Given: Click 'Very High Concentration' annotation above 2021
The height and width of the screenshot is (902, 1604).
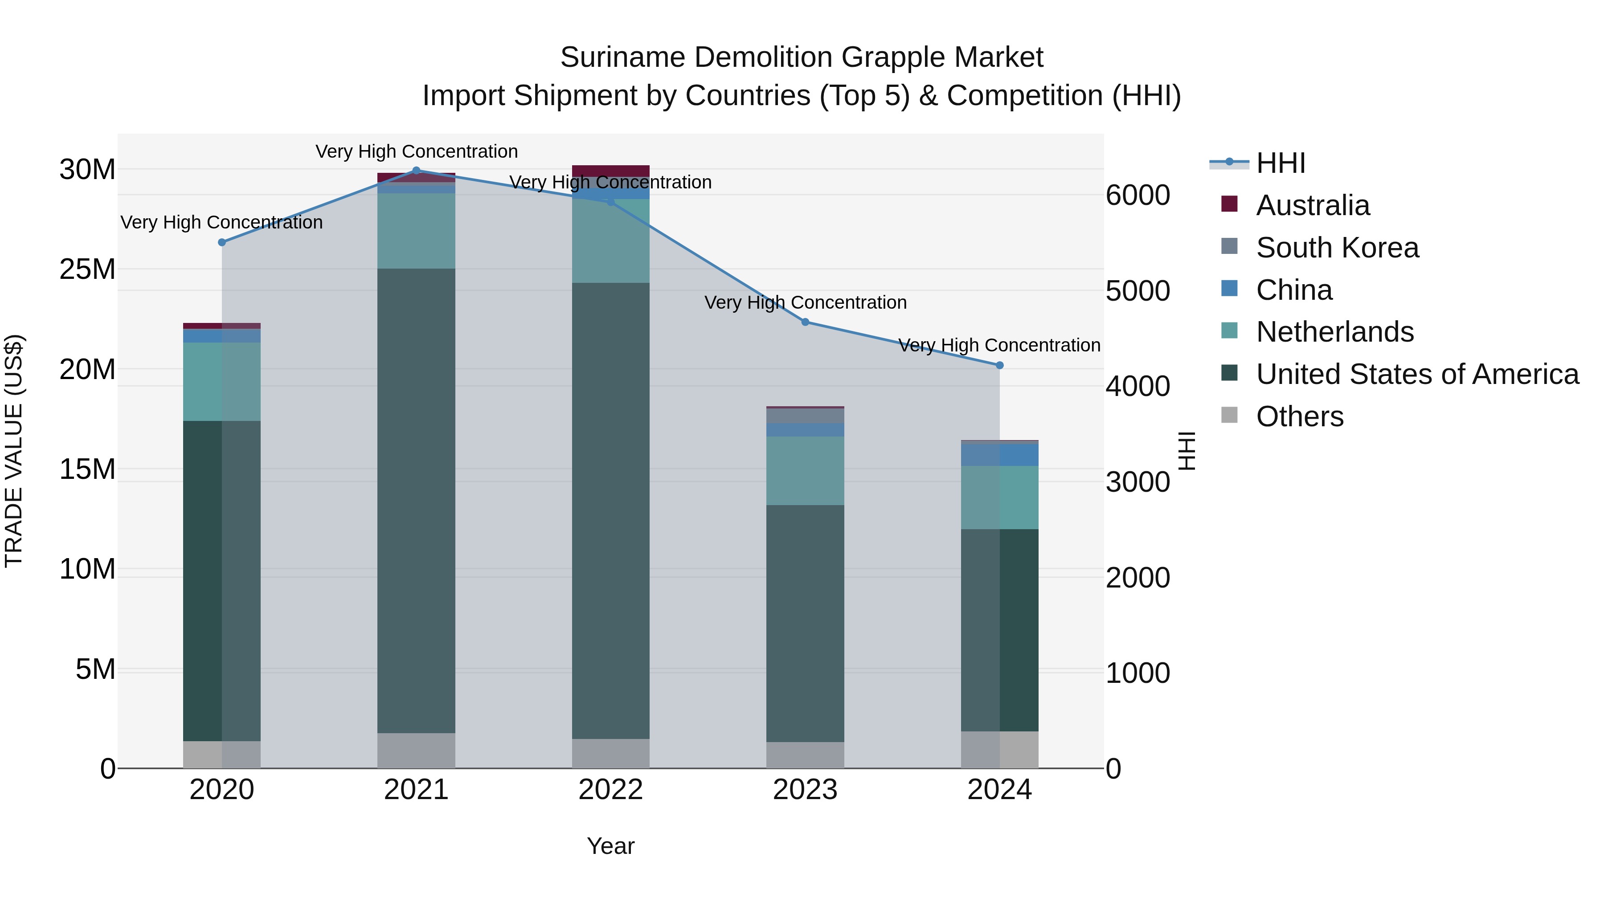Looking at the screenshot, I should click(417, 151).
